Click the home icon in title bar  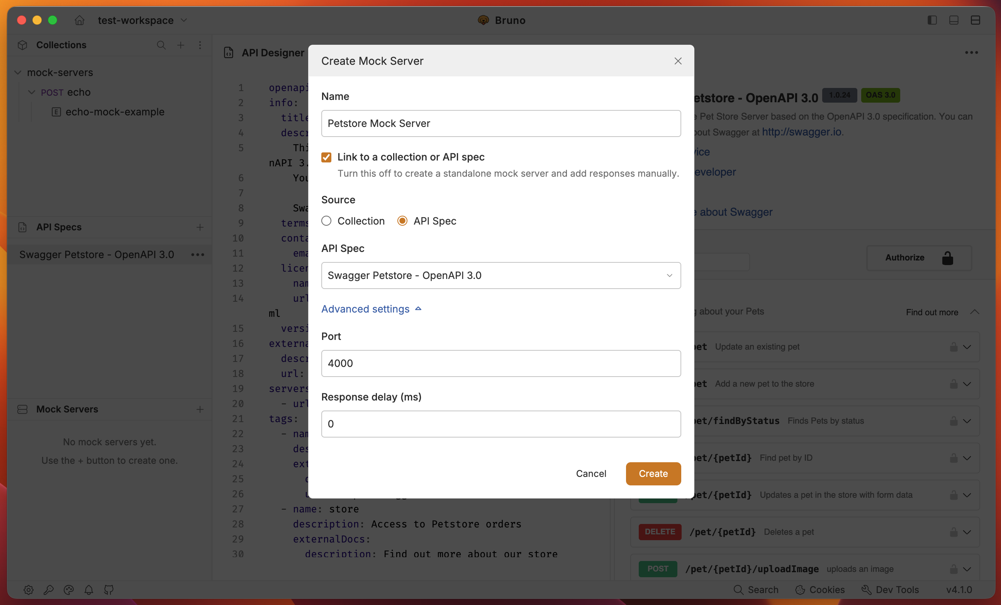[80, 20]
